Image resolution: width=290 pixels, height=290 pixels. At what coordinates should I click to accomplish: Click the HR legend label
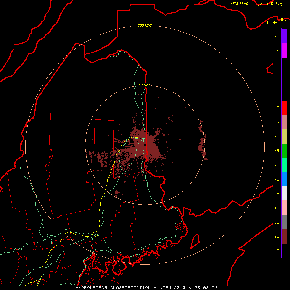pyautogui.click(x=276, y=151)
